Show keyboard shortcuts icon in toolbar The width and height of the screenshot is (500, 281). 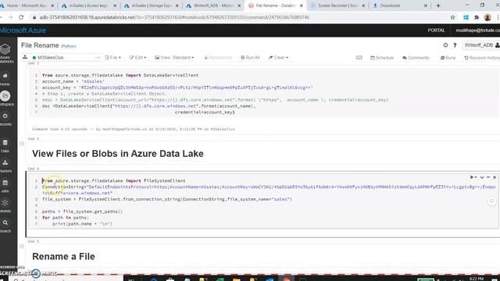[x=359, y=58]
